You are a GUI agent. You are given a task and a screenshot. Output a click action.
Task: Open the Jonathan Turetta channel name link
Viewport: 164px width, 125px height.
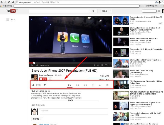click(46, 75)
